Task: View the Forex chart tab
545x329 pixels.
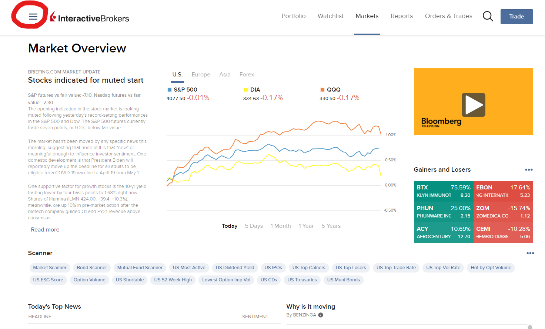Action: point(247,75)
